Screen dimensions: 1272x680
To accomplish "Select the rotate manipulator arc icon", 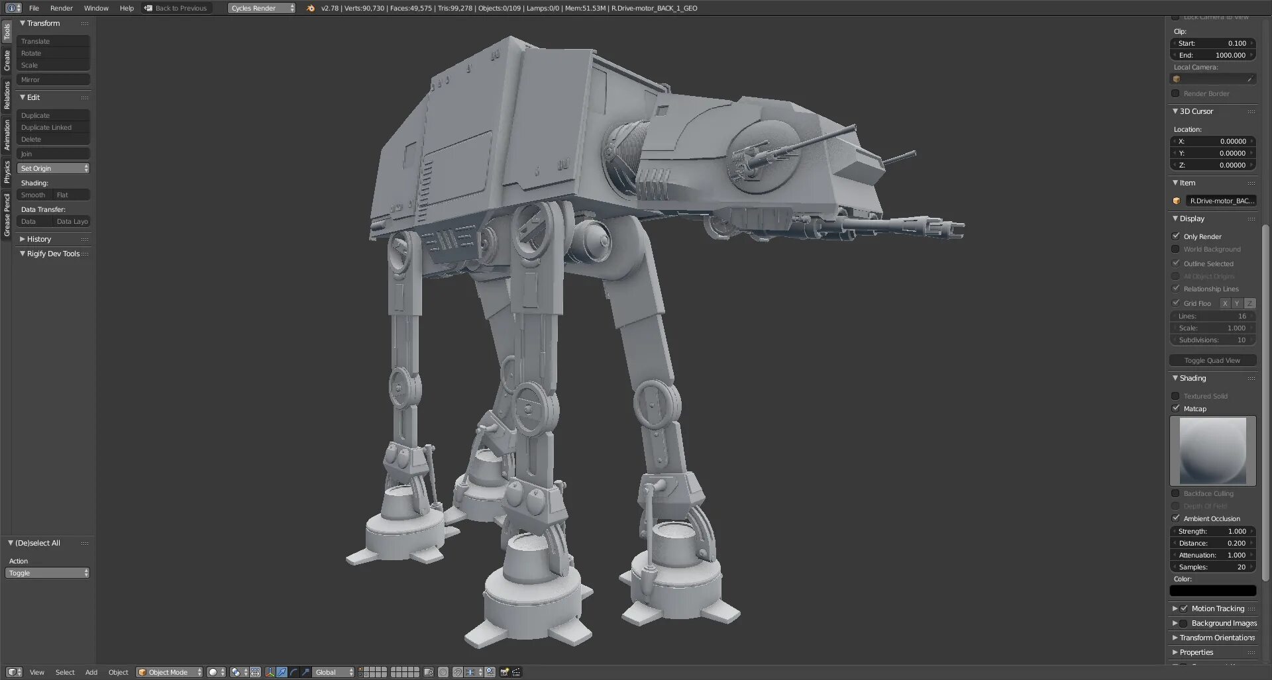I will click(293, 672).
